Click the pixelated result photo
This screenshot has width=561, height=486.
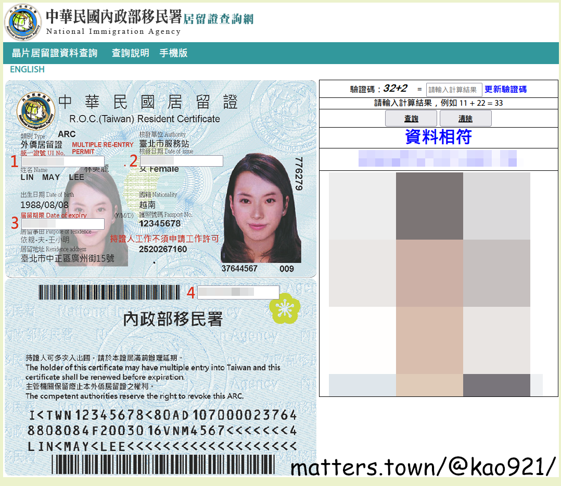click(436, 284)
